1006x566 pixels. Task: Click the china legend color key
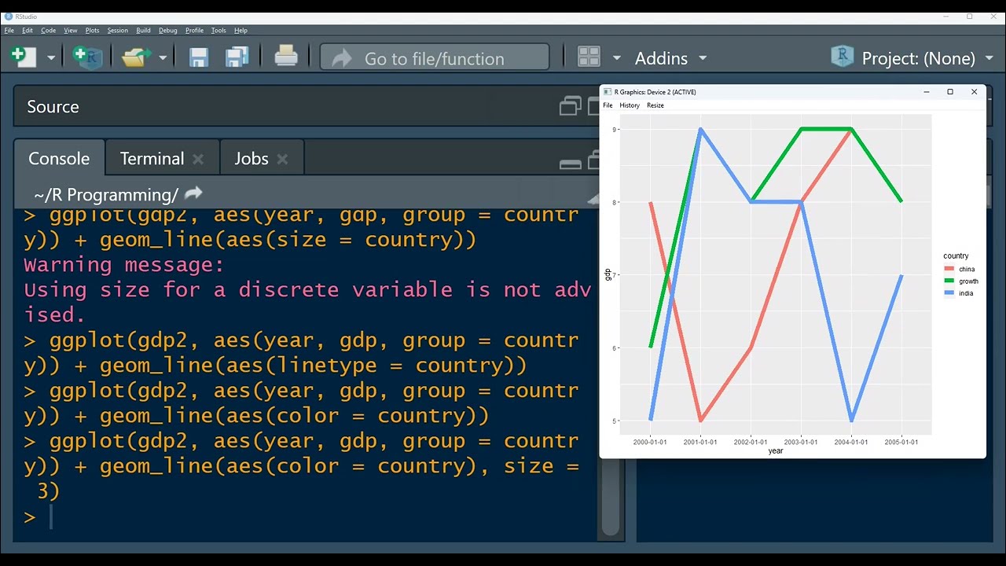(x=949, y=269)
